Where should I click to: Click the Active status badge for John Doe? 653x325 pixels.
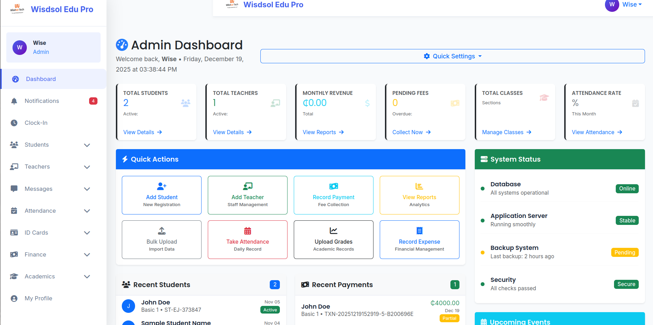click(270, 310)
